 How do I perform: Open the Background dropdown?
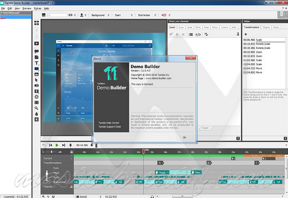click(x=100, y=15)
